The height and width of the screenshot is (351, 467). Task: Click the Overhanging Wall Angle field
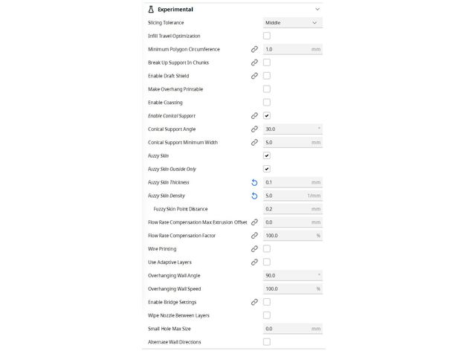[x=292, y=275]
